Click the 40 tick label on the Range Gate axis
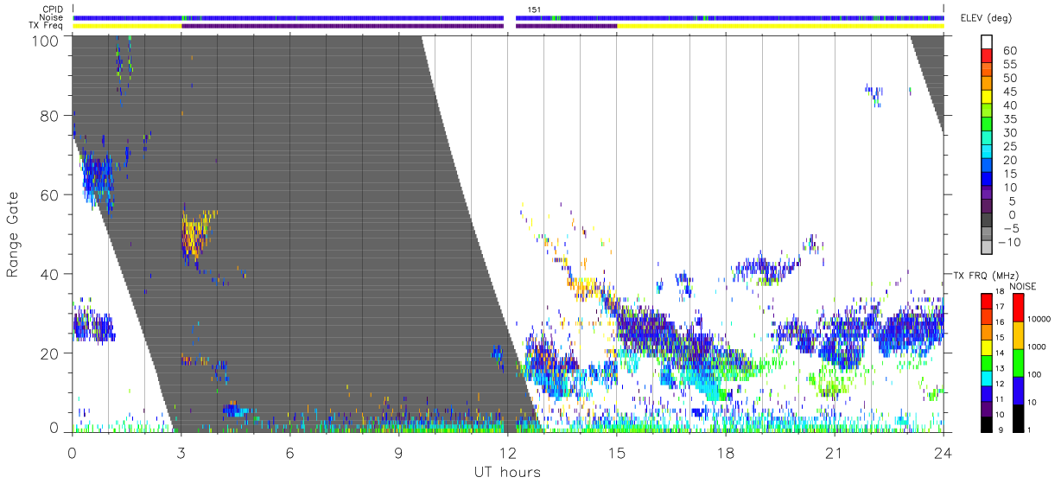Viewport: 1061px width, 490px height. (48, 274)
